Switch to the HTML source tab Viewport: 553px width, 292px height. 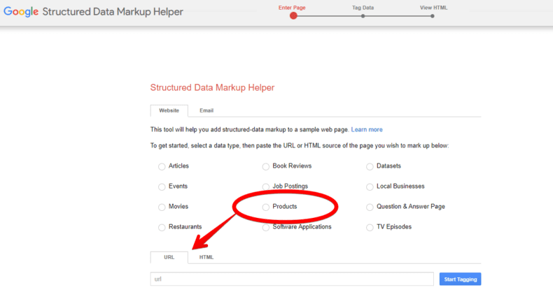tap(206, 257)
